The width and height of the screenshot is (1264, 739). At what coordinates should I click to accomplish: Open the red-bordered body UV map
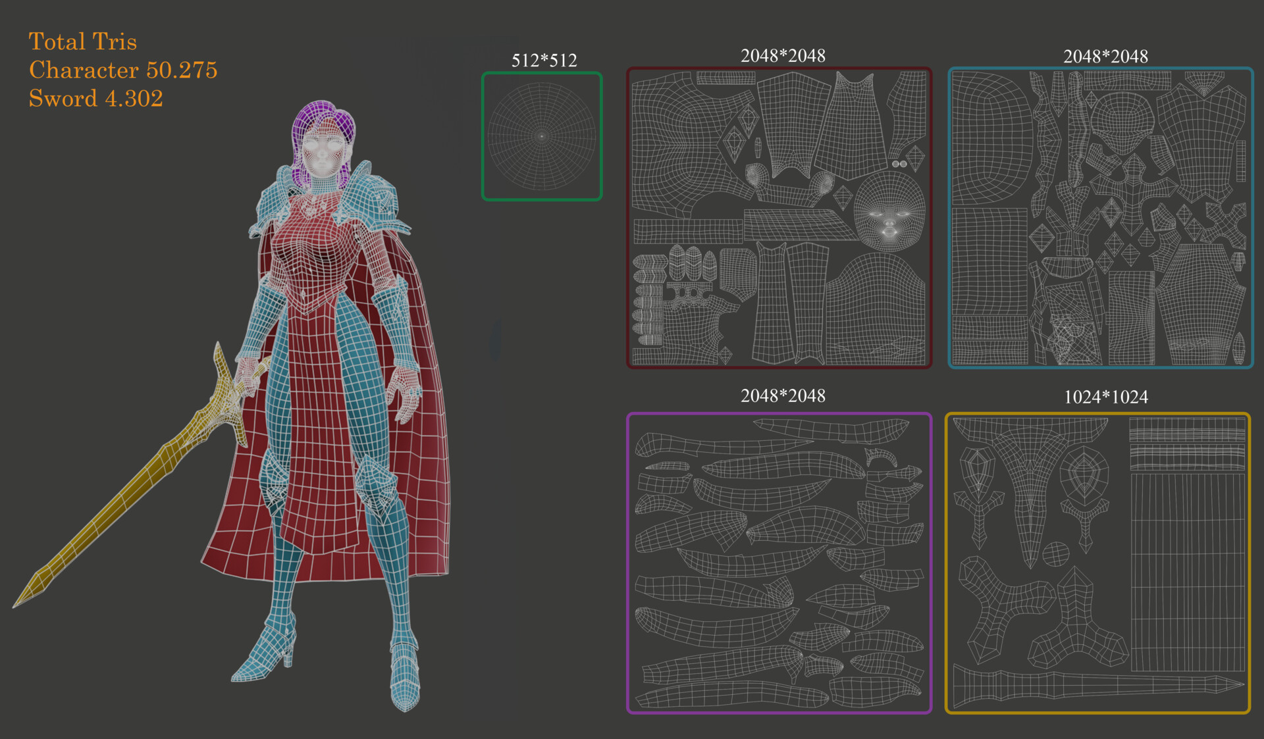click(779, 217)
